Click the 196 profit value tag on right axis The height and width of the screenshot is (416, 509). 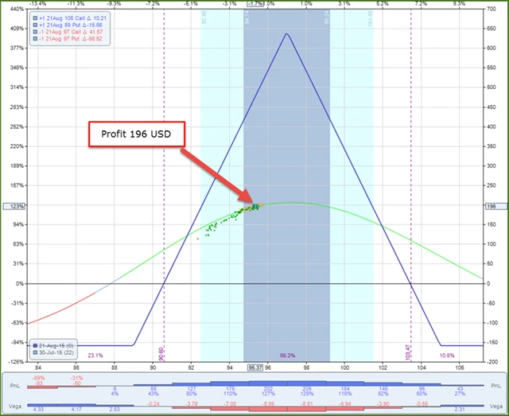(496, 206)
